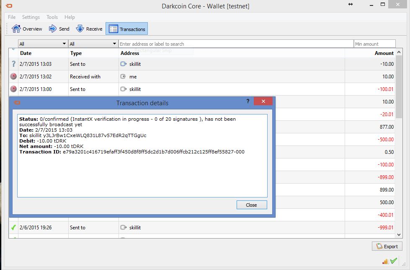This screenshot has height=270, width=410.
Task: Click the -899.00 amount cell
Action: pyautogui.click(x=370, y=177)
